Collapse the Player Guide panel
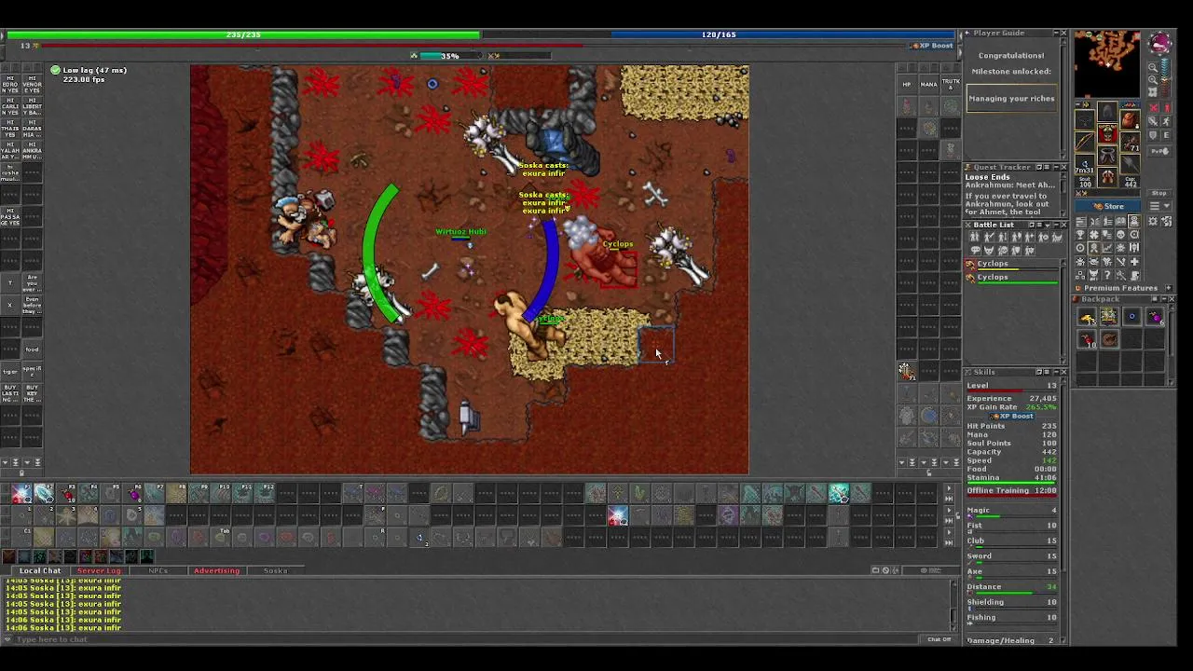Screen dimensions: 1193x671 1056,33
